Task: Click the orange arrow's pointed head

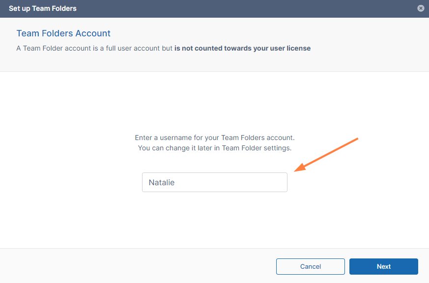Action: click(297, 170)
